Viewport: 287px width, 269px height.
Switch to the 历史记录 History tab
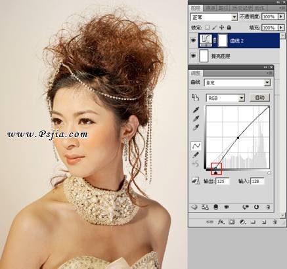pyautogui.click(x=242, y=9)
